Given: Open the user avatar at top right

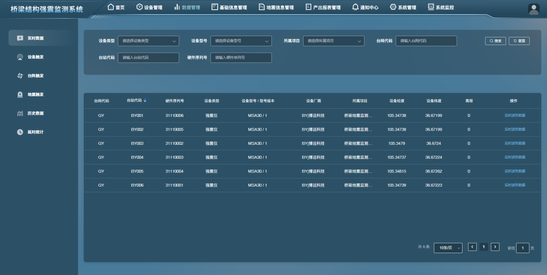Looking at the screenshot, I should [534, 9].
